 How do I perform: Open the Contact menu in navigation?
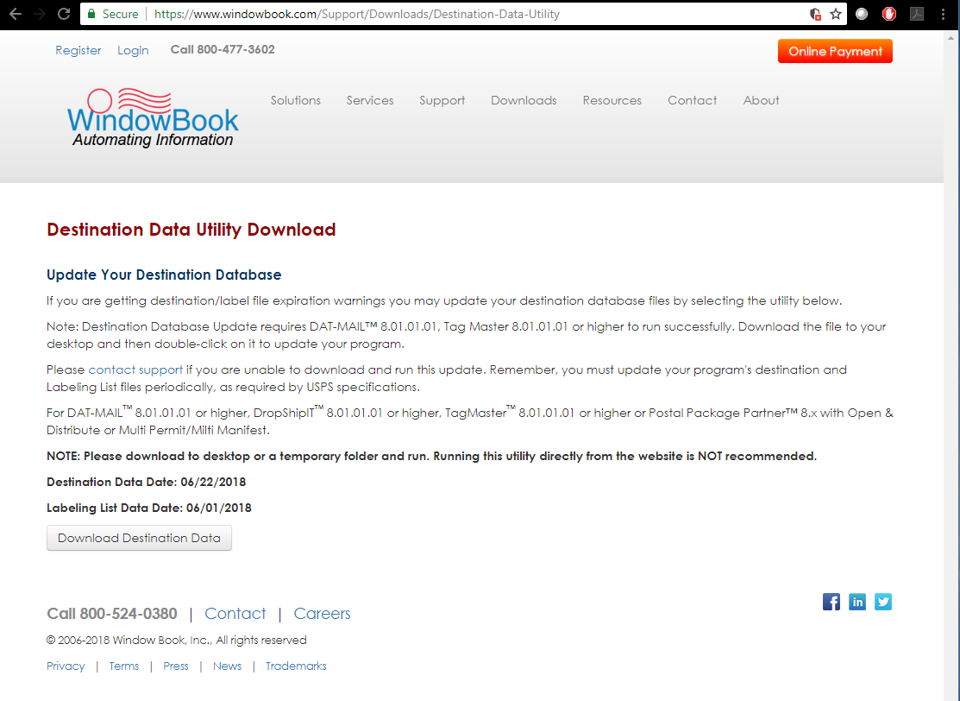click(x=692, y=100)
